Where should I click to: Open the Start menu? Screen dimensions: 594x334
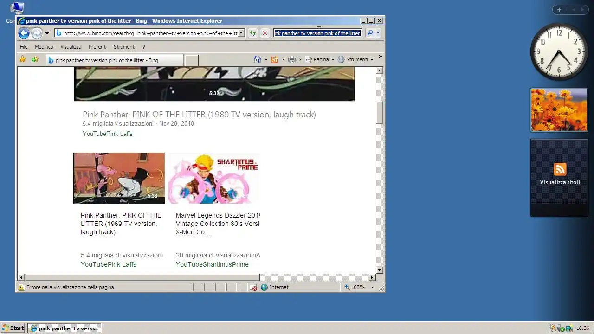point(13,328)
